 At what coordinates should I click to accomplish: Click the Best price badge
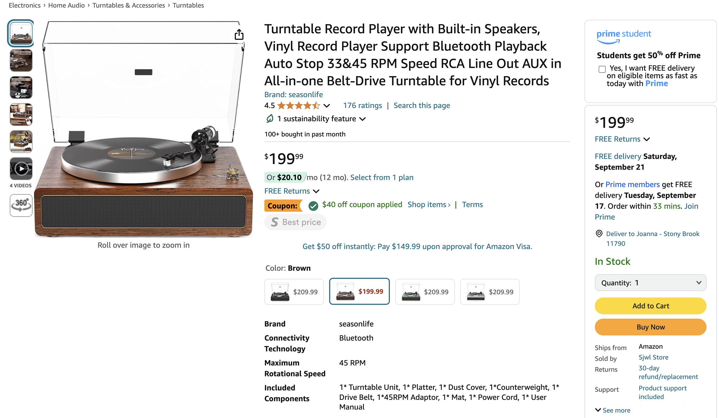pos(295,222)
